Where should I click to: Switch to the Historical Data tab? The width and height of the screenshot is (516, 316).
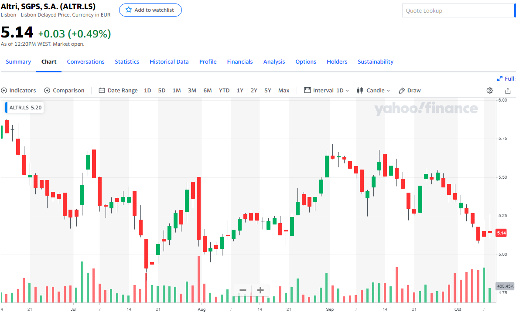pos(169,62)
